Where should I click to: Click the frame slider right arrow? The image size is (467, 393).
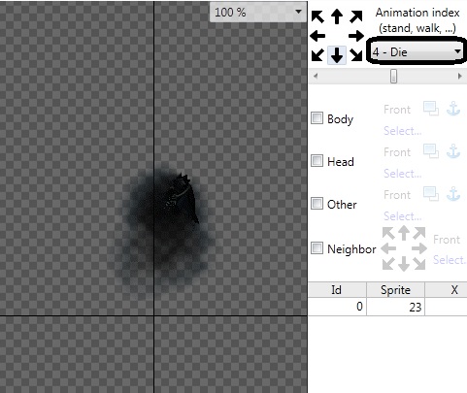pyautogui.click(x=459, y=77)
